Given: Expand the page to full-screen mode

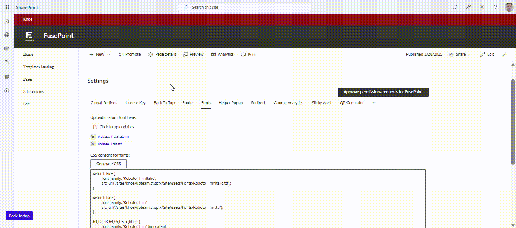Looking at the screenshot, I should [504, 55].
